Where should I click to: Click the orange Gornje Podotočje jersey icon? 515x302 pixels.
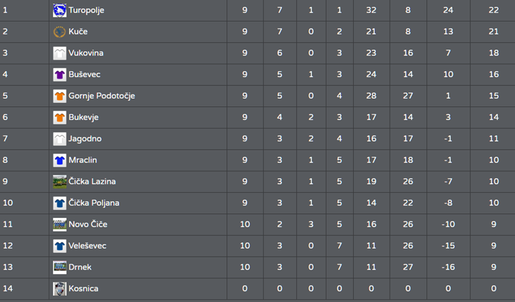point(60,96)
